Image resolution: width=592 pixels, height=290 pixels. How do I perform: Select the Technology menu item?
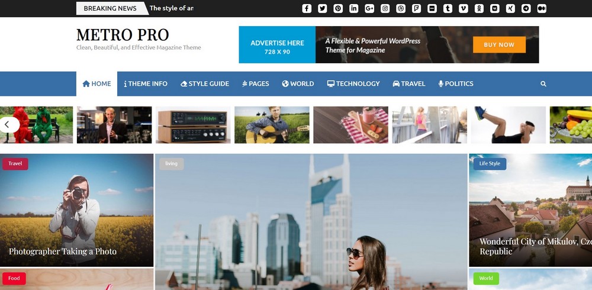(353, 84)
